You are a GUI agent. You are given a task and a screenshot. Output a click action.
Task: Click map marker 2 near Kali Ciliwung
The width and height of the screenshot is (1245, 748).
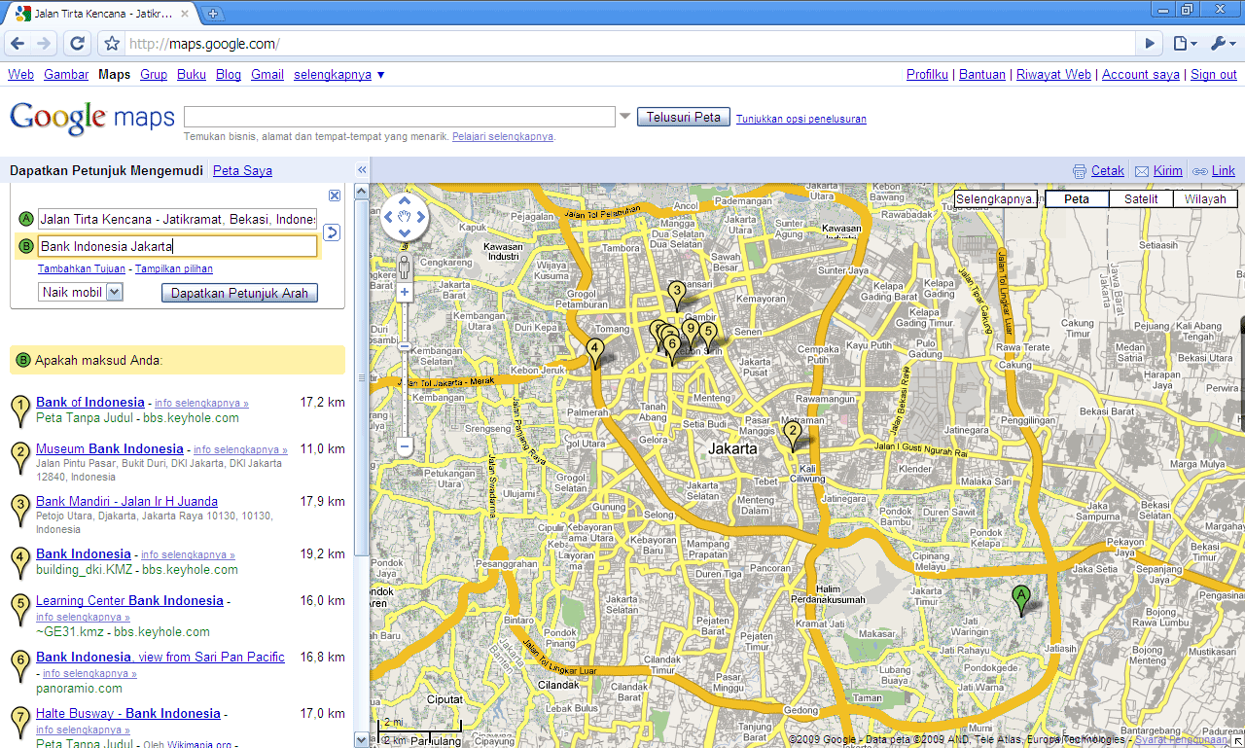(x=793, y=436)
